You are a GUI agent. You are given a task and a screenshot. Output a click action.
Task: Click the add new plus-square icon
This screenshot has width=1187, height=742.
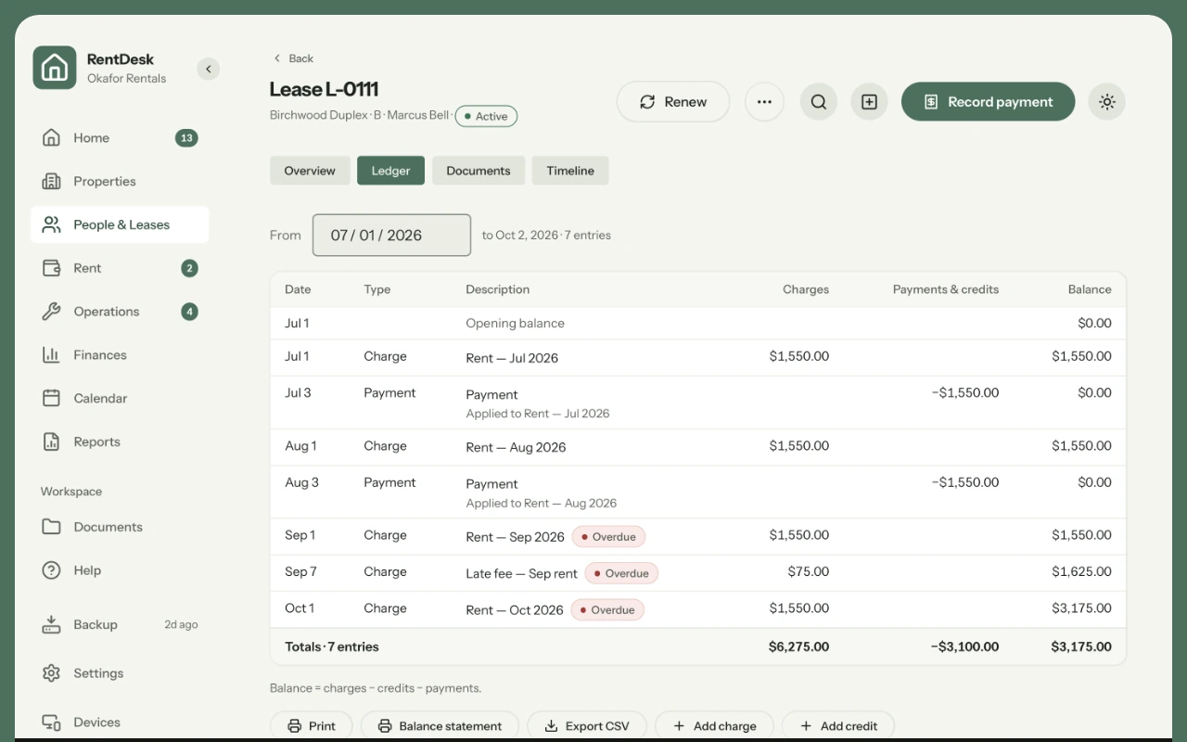pos(869,102)
